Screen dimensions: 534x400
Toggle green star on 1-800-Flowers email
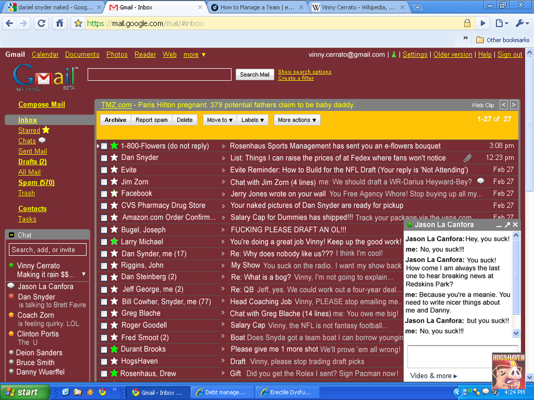tap(114, 146)
